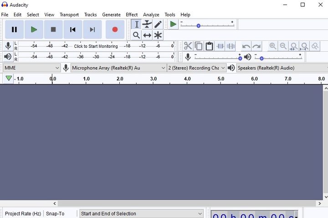
Task: Open the Select menu
Action: (x=33, y=15)
